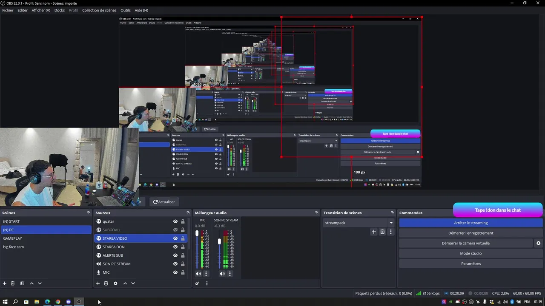Open the Afficher (V) menu
Viewport: 545px width, 306px height.
pos(41,10)
